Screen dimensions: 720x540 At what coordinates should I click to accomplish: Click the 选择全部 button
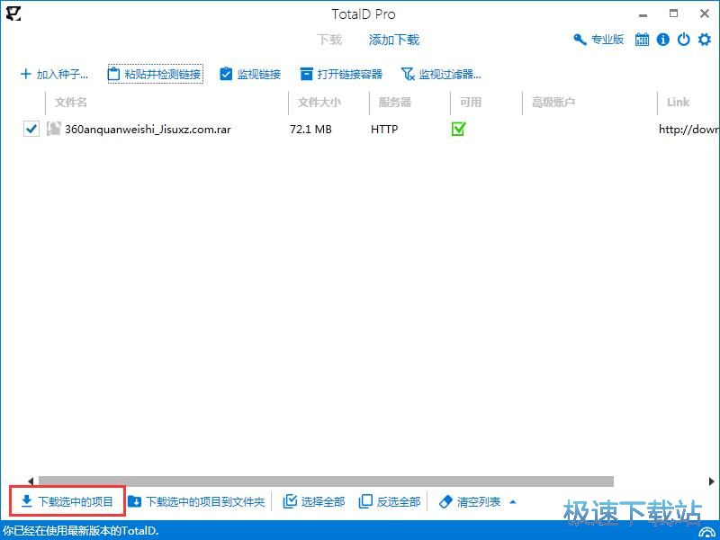coord(314,501)
